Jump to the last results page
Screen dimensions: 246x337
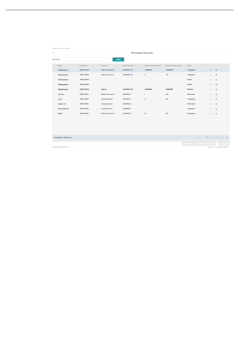227,137
